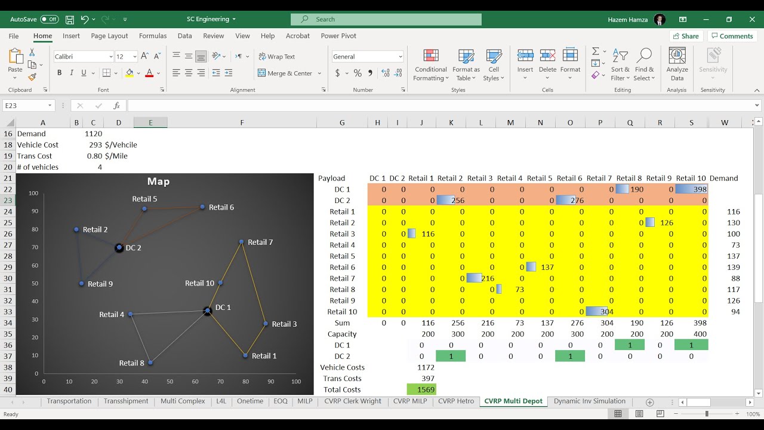
Task: Click Decrease Font Size icon
Action: point(158,56)
